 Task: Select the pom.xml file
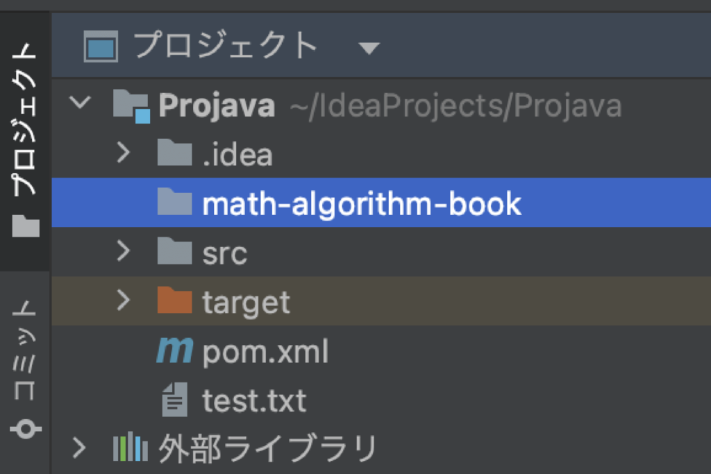click(265, 353)
